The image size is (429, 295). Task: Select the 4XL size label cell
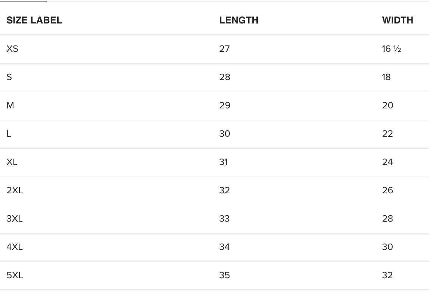tap(15, 247)
